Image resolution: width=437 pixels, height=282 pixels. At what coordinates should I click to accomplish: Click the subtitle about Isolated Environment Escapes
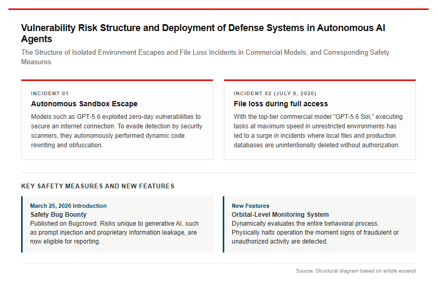205,57
